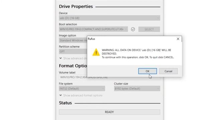
Task: Open the Device dropdown showing usb (D:)
Action: [x=109, y=18]
